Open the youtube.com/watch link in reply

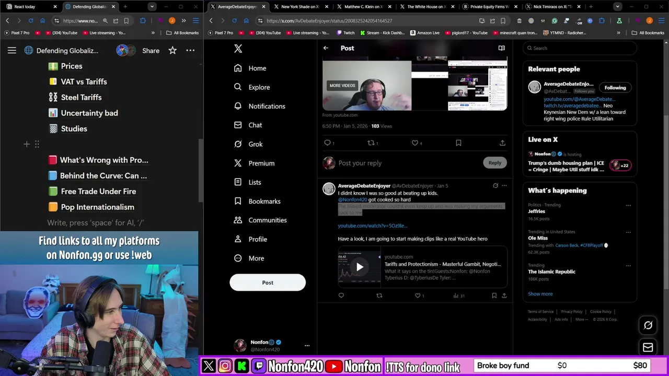click(372, 226)
